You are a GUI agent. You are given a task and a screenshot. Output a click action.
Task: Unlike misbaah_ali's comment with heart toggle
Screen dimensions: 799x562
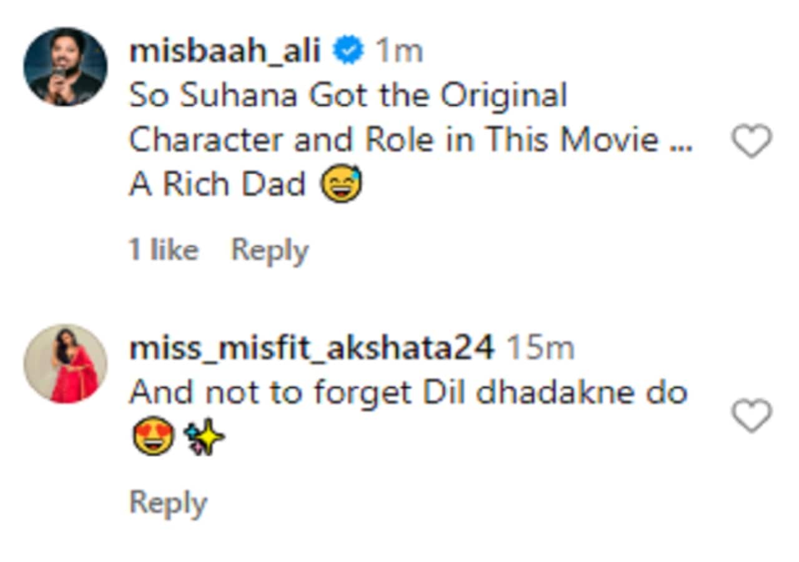tap(753, 142)
